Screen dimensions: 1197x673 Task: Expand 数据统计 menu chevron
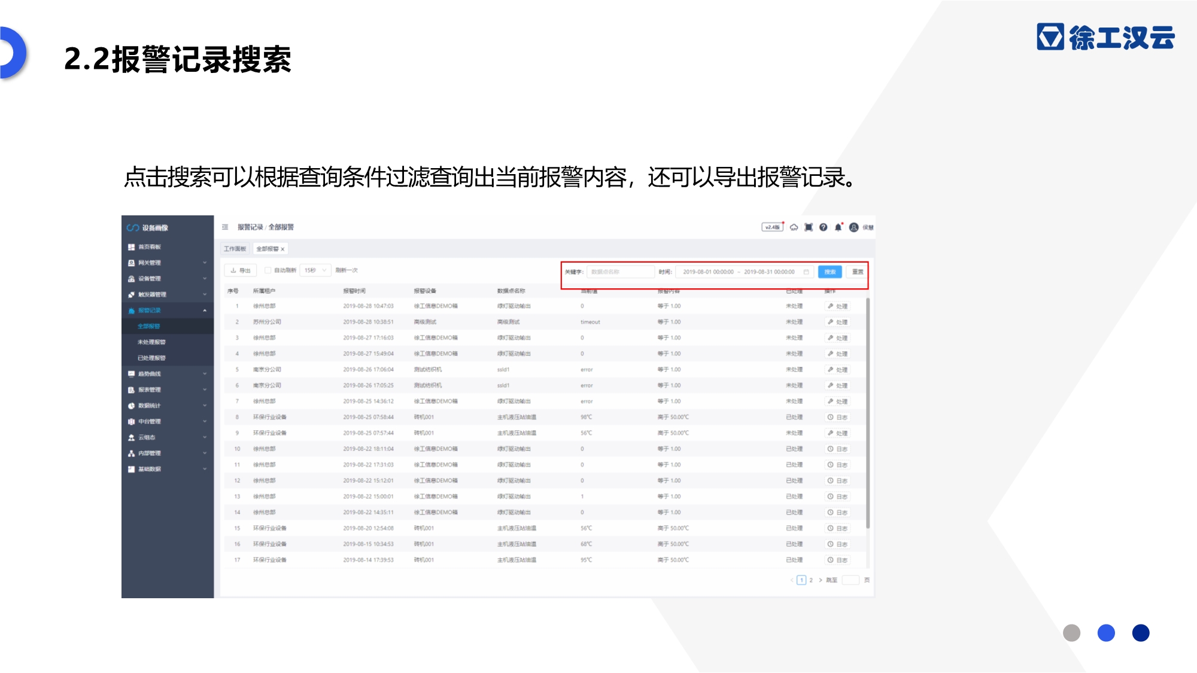pos(205,406)
